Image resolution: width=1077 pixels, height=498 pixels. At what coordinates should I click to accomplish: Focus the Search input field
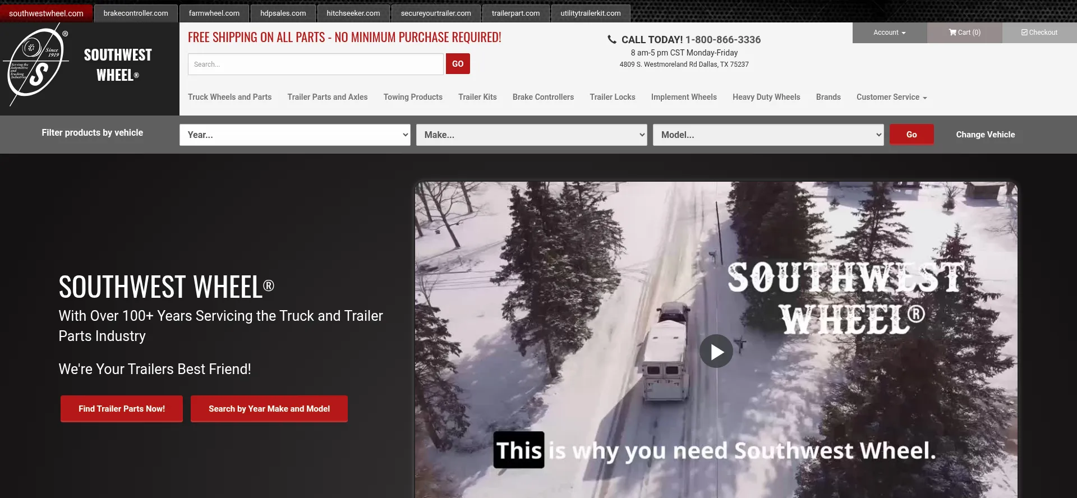(316, 64)
